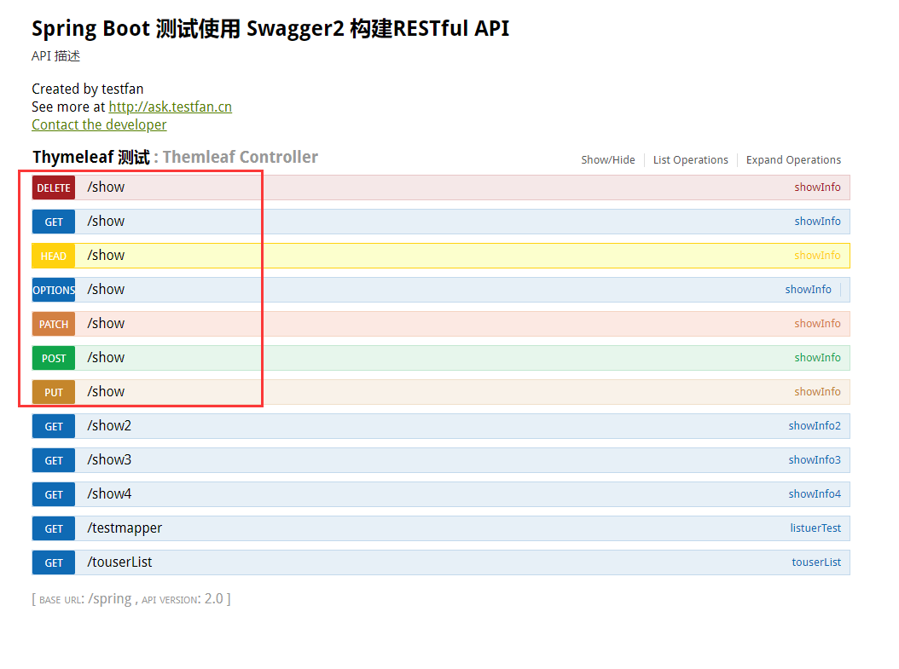This screenshot has height=669, width=899.
Task: Click the showInfo4 summary link
Action: pyautogui.click(x=815, y=493)
